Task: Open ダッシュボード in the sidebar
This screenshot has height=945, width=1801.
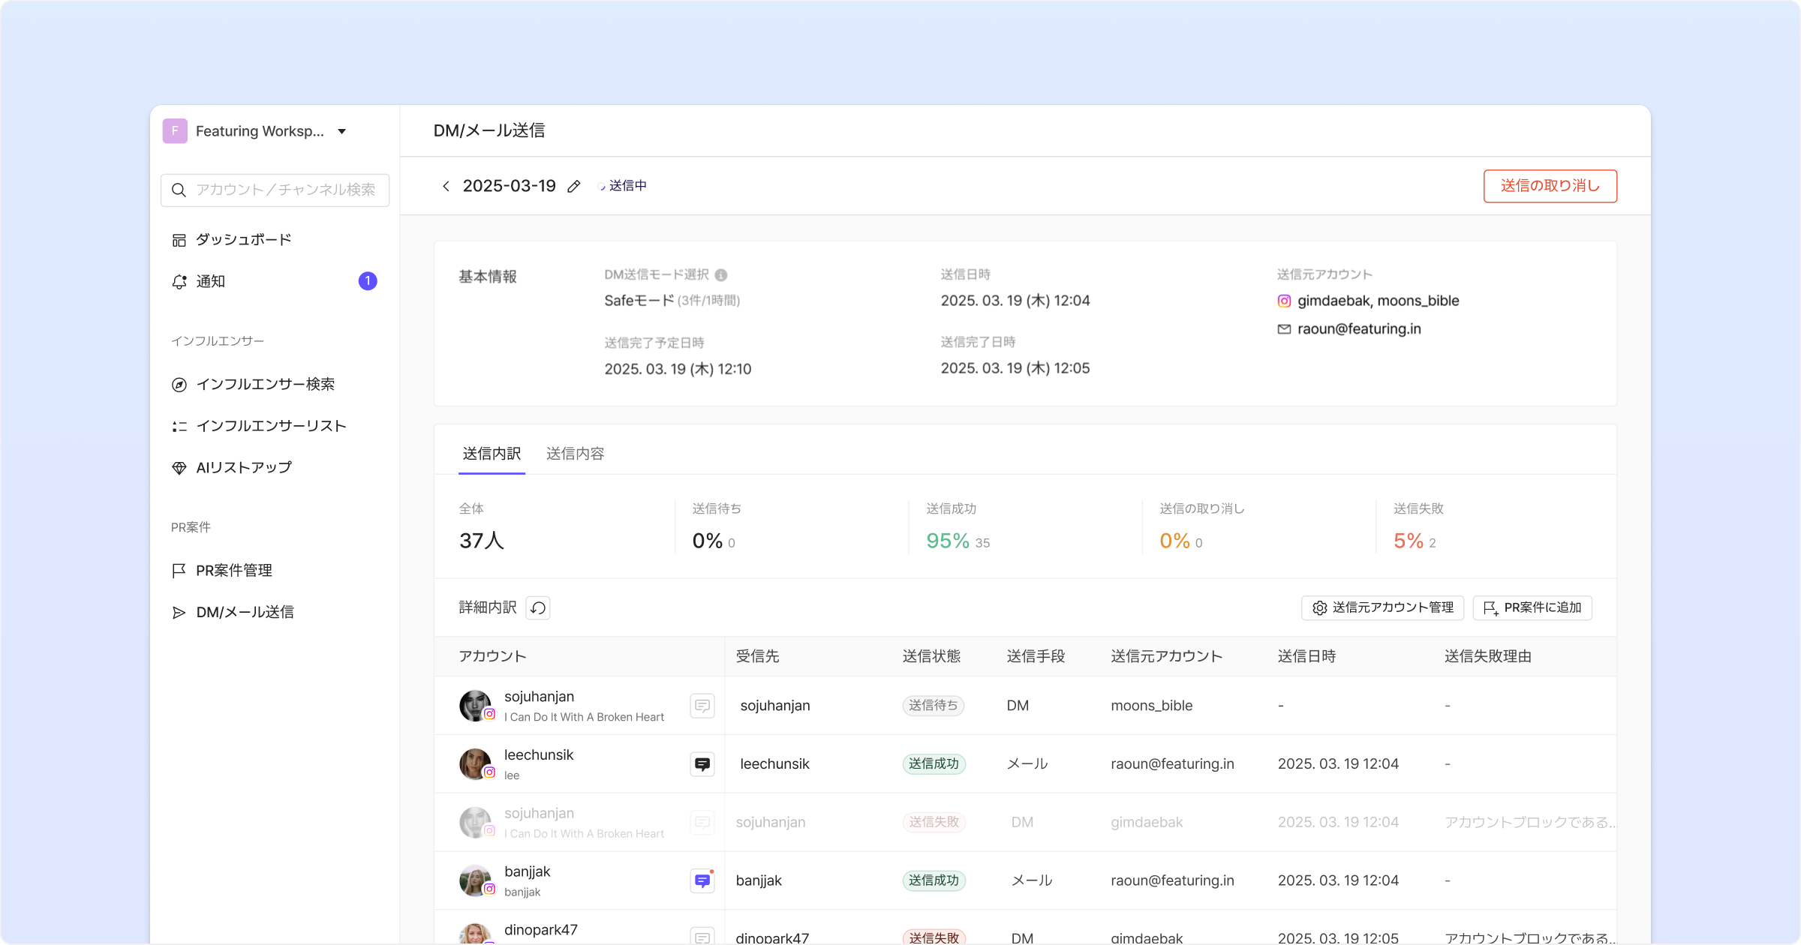Action: pos(243,240)
